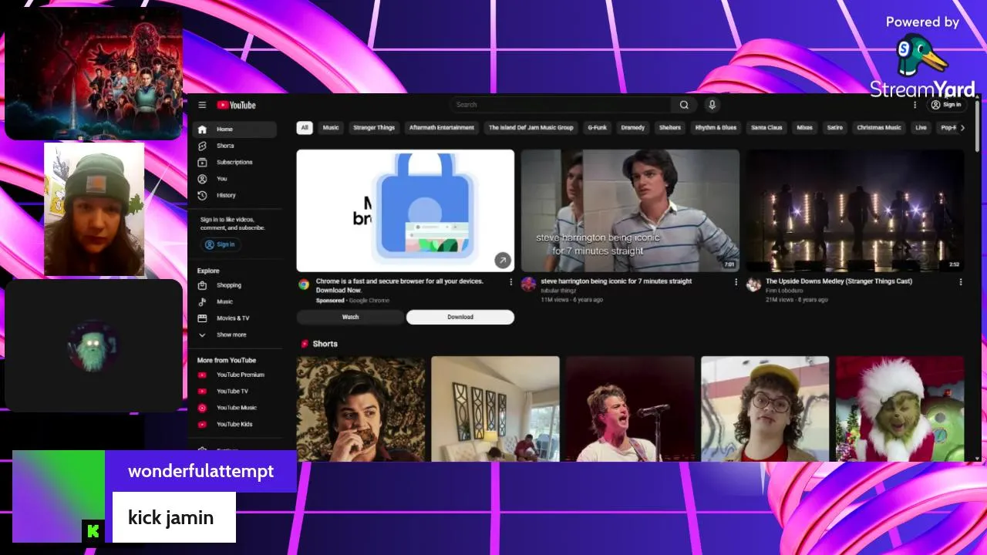Start voice search with microphone icon

(712, 105)
